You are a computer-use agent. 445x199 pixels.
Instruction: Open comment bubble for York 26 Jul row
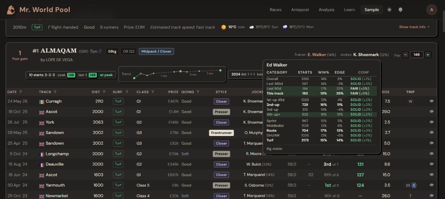pyautogui.click(x=431, y=122)
